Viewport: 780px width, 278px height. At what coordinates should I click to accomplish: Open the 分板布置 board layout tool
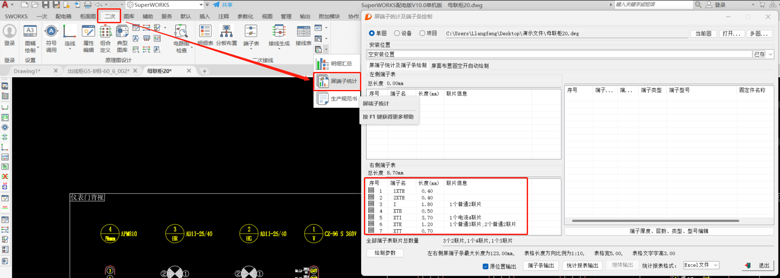click(226, 32)
